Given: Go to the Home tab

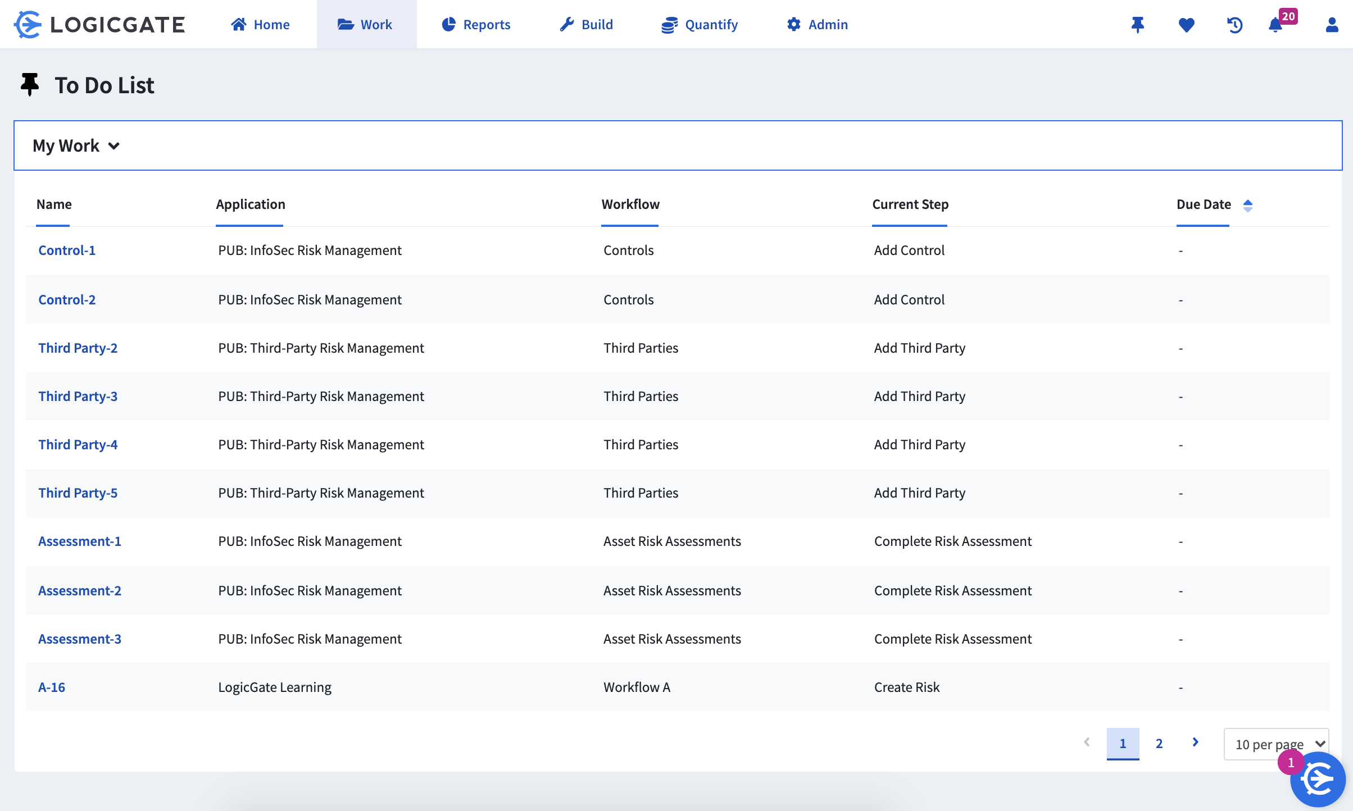Looking at the screenshot, I should [260, 25].
